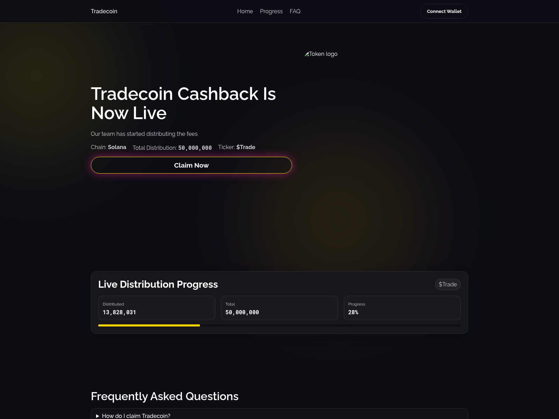Click the Chain: Solana label
The image size is (559, 419).
(108, 147)
